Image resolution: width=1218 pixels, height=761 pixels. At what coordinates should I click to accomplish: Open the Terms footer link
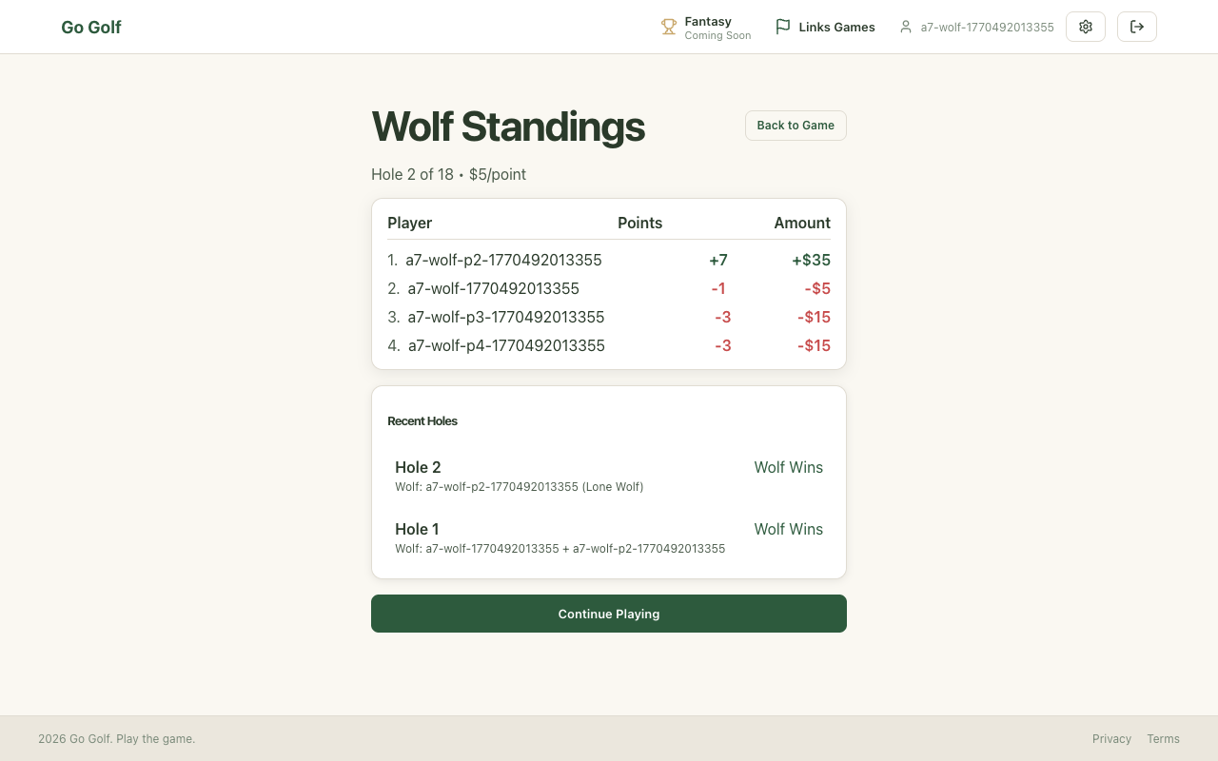click(1163, 739)
